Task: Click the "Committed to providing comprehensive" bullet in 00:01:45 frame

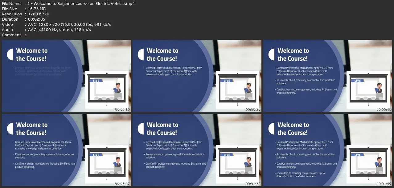Action: 300,175
